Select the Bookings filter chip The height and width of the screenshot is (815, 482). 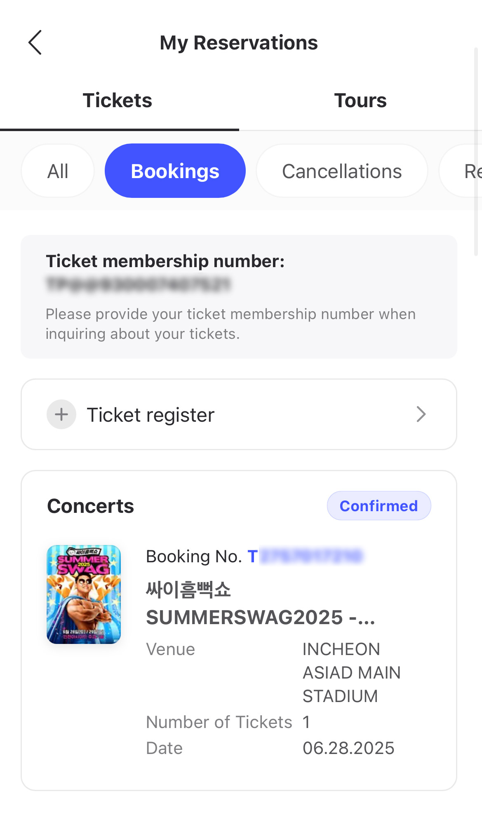tap(175, 171)
